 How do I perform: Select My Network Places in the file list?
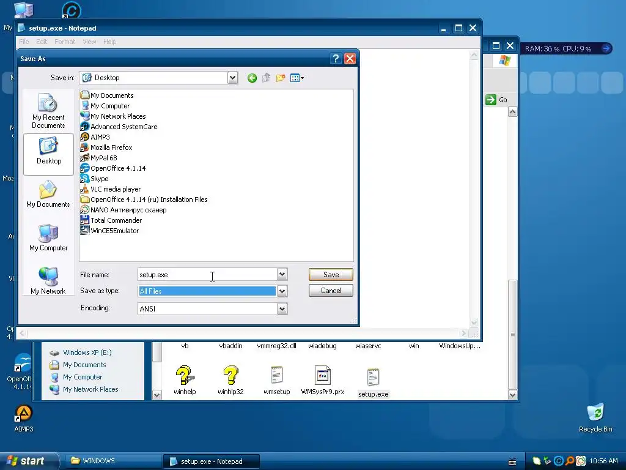(x=113, y=116)
